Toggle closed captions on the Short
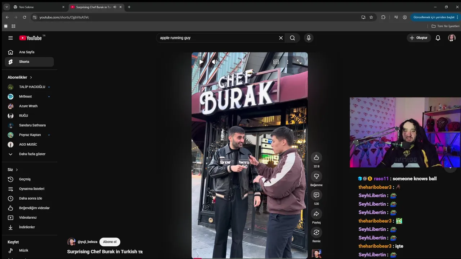The height and width of the screenshot is (259, 461). pos(276,62)
